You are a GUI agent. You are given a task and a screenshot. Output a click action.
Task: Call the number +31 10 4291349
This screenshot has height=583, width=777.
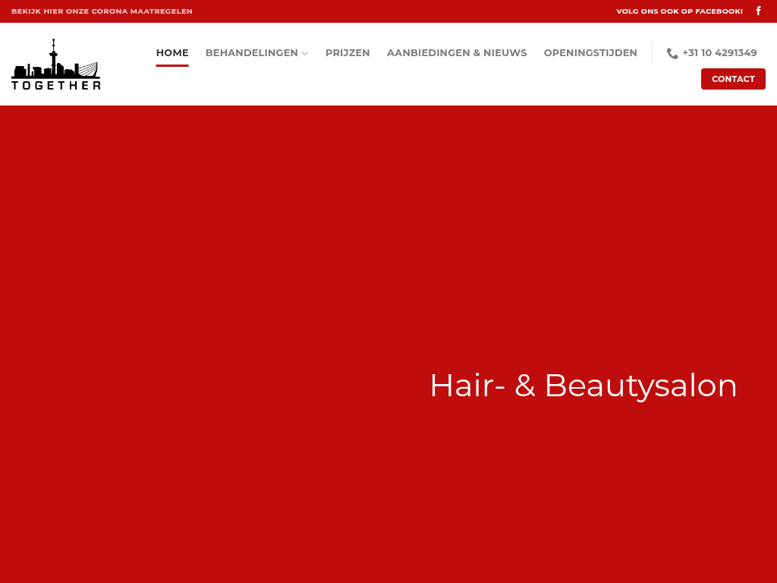pyautogui.click(x=719, y=53)
